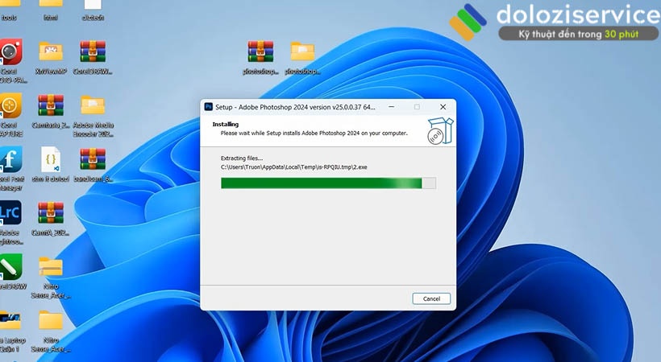The height and width of the screenshot is (362, 661).
Task: Click the Ps icon in Setup title bar
Action: [208, 107]
